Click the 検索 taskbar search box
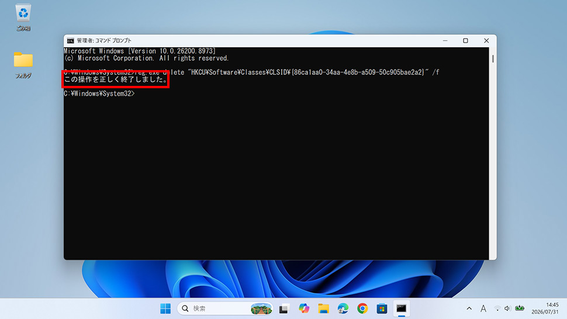 [225, 308]
